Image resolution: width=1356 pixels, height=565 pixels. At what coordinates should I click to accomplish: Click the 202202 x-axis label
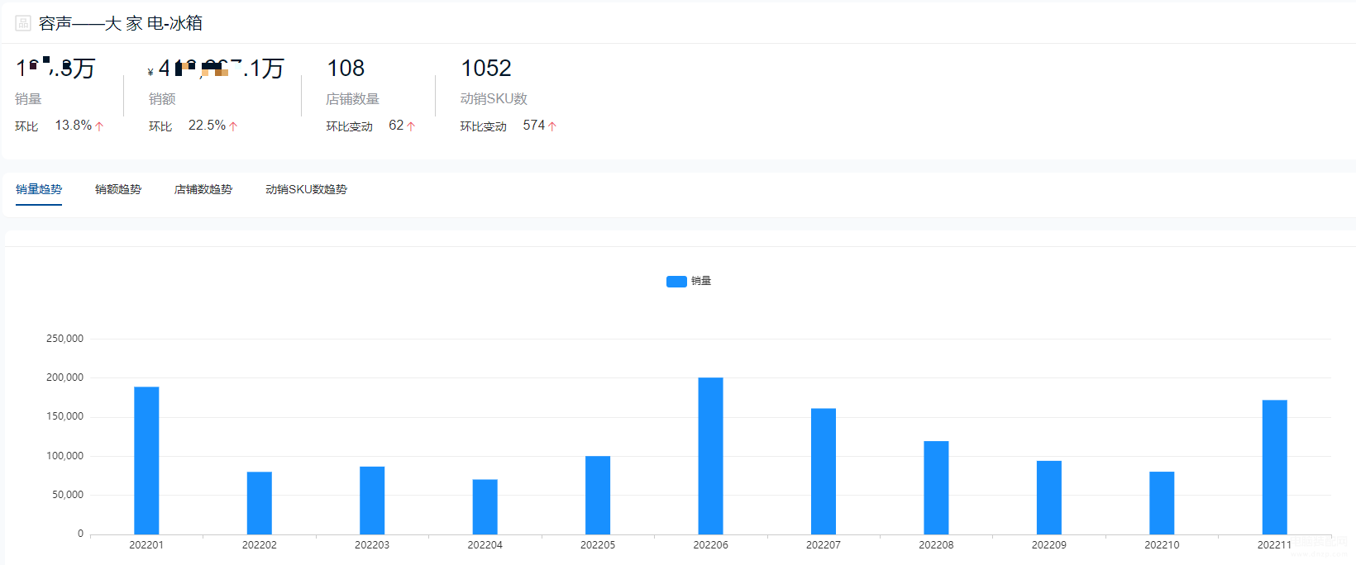pos(260,545)
